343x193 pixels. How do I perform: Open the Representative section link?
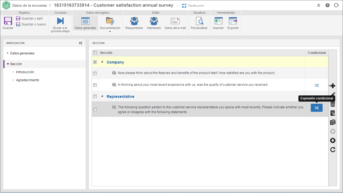coord(120,96)
